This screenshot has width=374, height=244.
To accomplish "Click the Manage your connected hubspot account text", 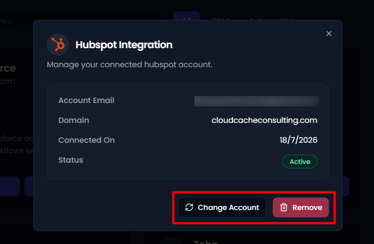I will coord(130,65).
